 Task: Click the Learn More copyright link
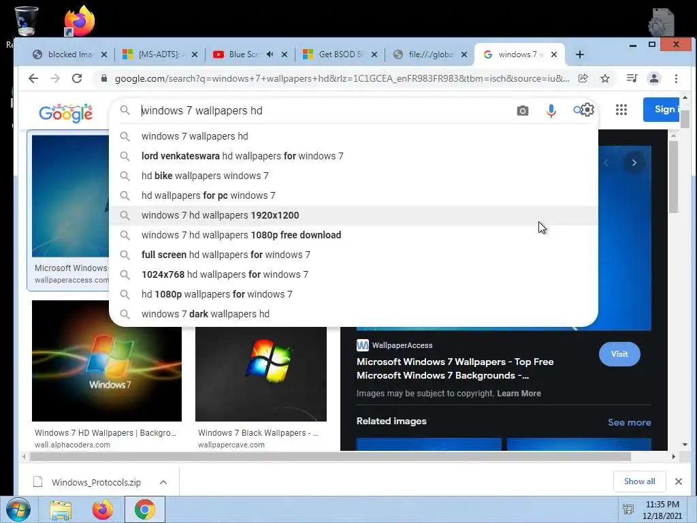pos(519,394)
